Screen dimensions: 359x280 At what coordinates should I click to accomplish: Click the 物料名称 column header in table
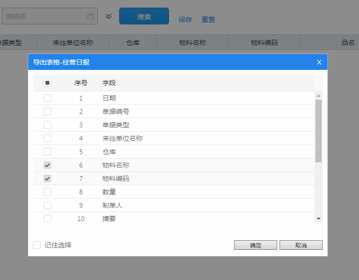[192, 42]
